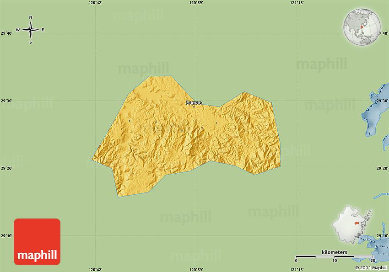Click the 29°10' latitude label on left
The width and height of the screenshot is (389, 272).
pyautogui.click(x=6, y=236)
